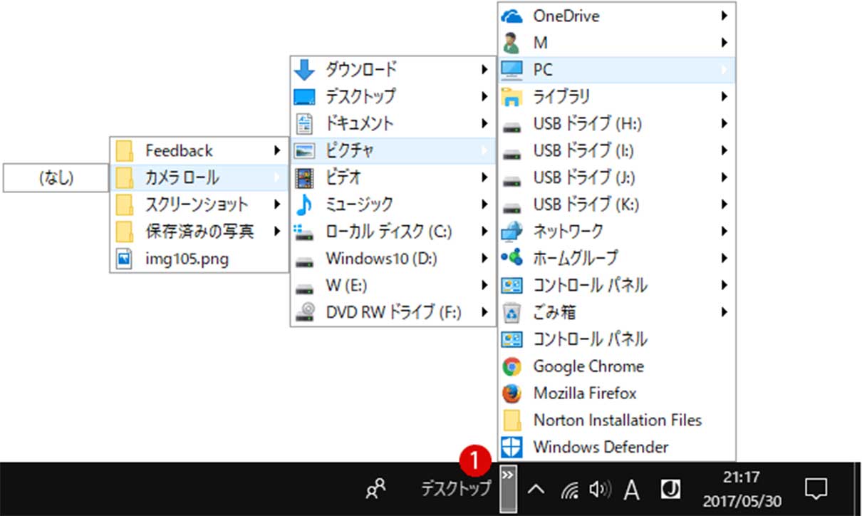Click the デスクトップ toolbar label on taskbar
The image size is (862, 516).
(456, 489)
